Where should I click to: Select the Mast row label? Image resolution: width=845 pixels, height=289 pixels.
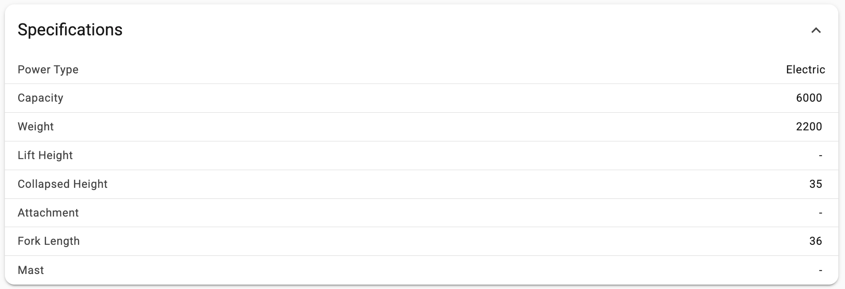click(31, 270)
